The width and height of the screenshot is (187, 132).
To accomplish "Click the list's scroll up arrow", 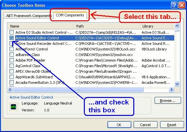I will 177,26.
